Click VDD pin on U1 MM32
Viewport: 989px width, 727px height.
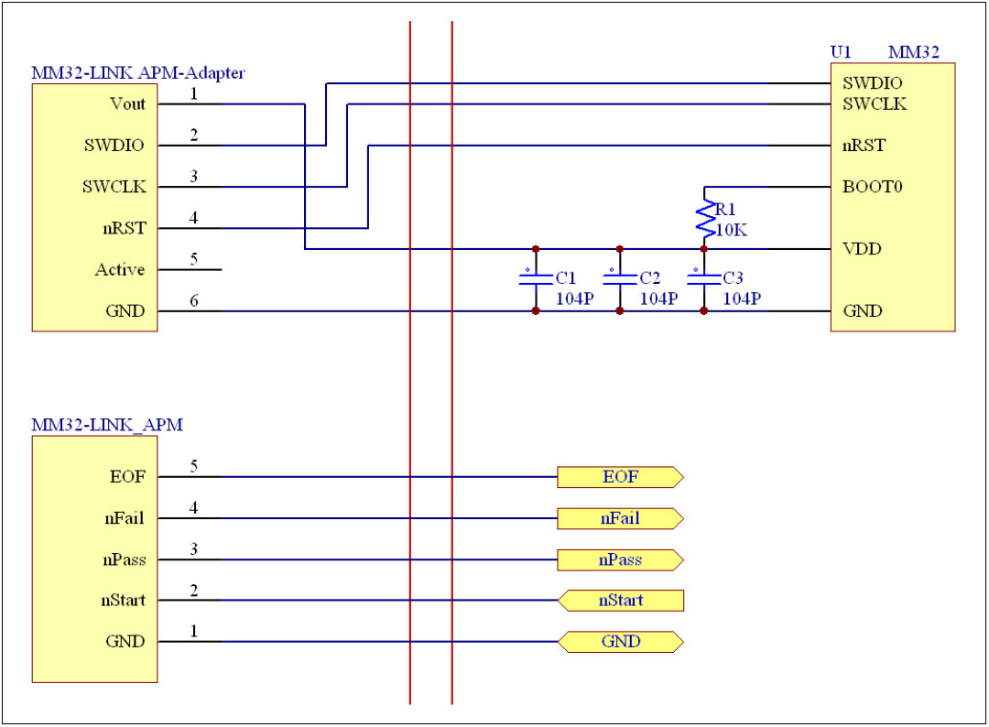coord(862,248)
